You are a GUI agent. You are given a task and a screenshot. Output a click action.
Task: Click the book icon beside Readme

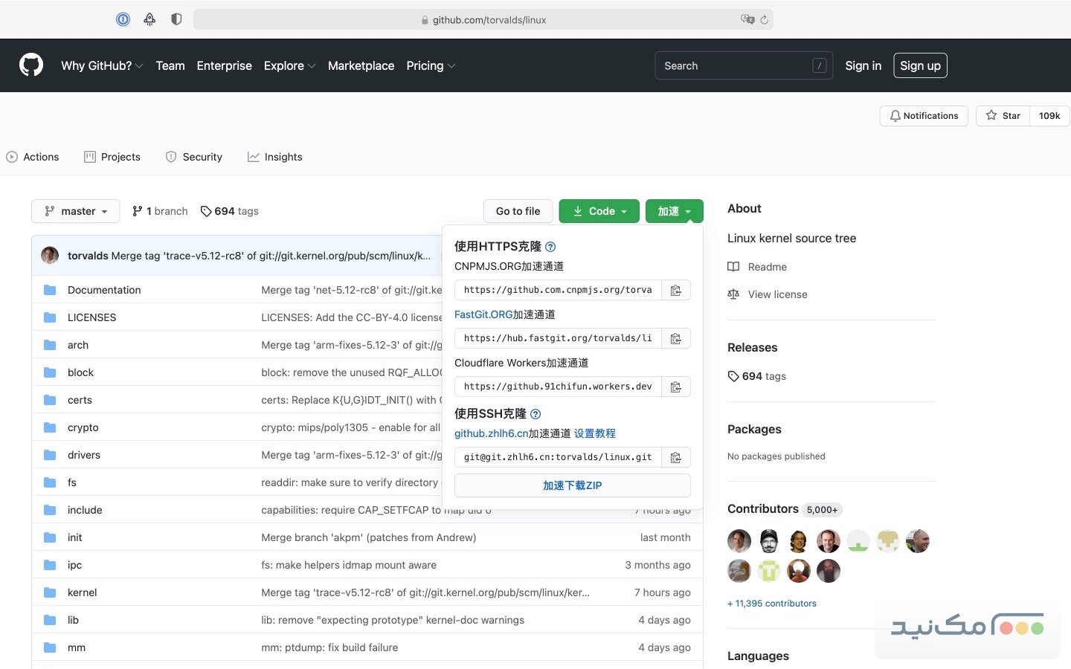[x=733, y=267]
